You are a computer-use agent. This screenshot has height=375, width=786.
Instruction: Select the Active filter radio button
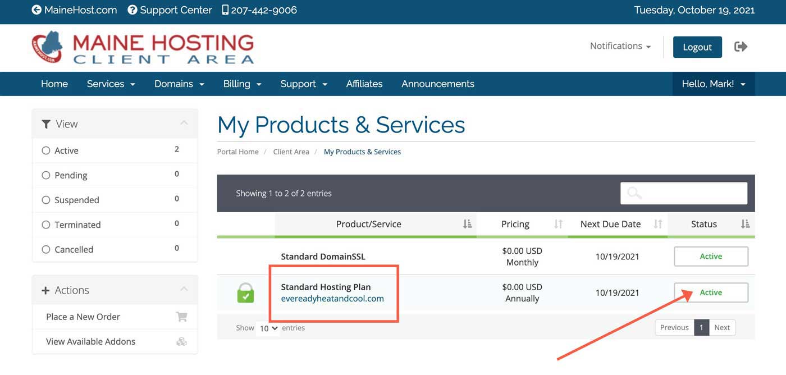tap(46, 150)
